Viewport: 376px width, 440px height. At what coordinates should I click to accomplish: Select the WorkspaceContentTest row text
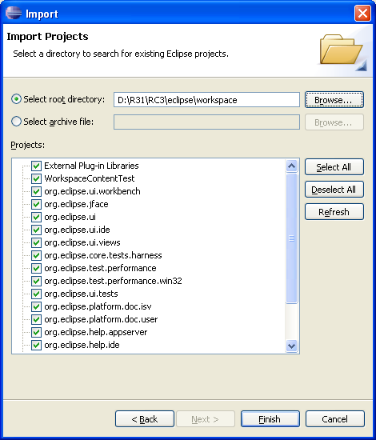click(x=90, y=178)
